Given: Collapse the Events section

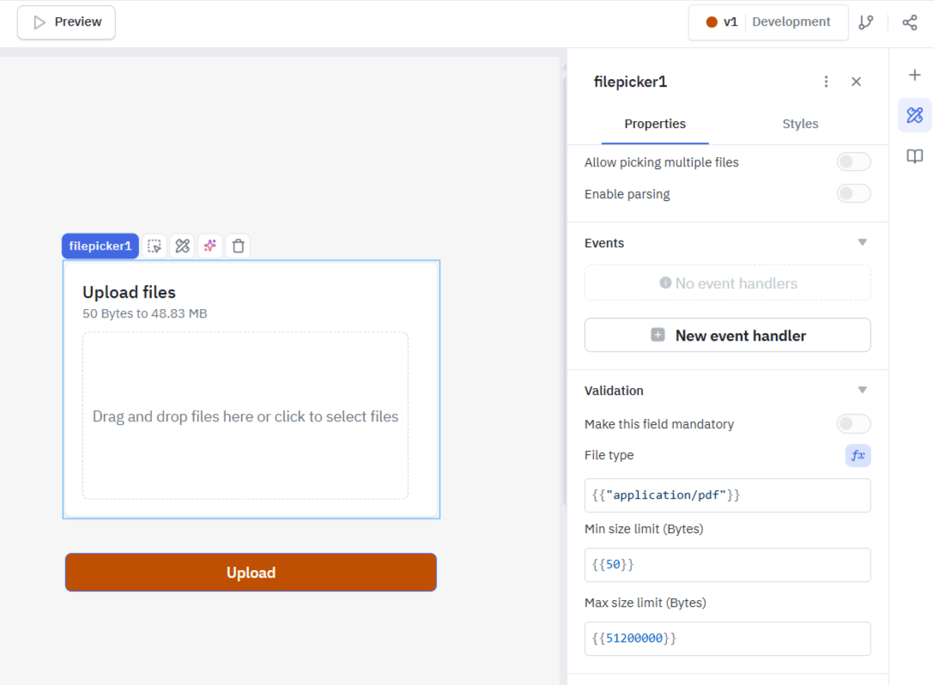Looking at the screenshot, I should tap(863, 243).
